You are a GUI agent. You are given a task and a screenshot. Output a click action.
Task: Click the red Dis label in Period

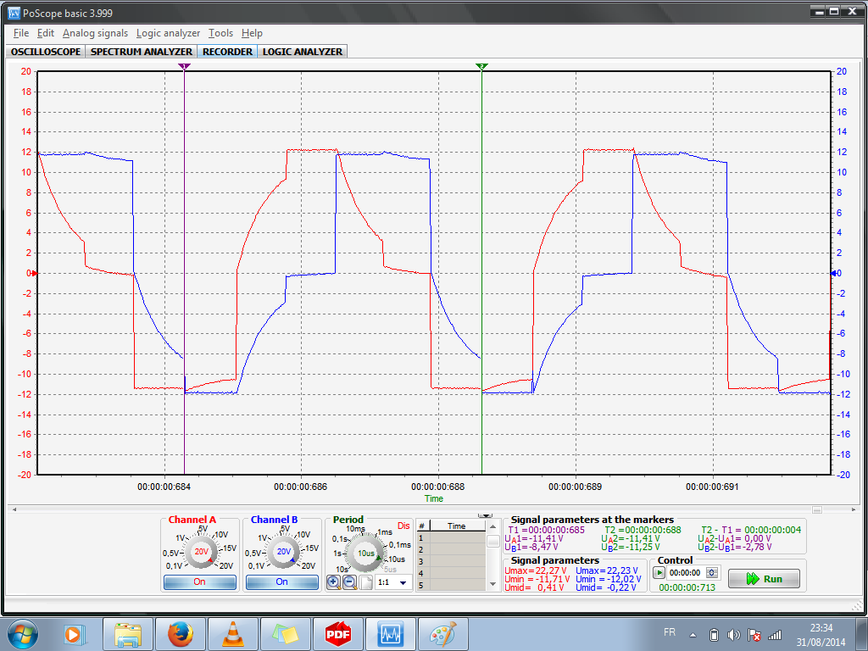[403, 526]
